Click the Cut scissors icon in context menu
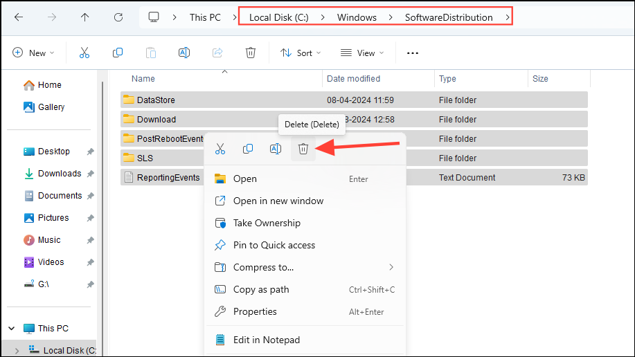The image size is (635, 357). [220, 149]
